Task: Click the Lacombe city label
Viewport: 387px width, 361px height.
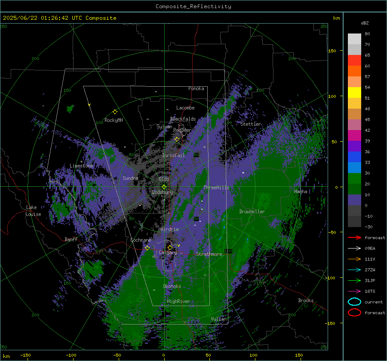Action: point(185,108)
